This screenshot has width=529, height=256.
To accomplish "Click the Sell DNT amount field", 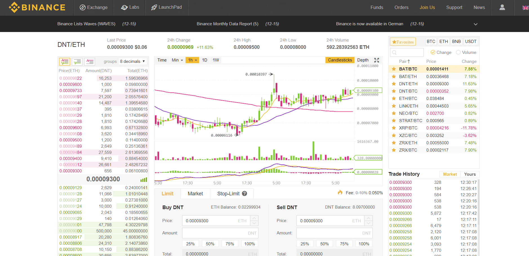I will [x=334, y=233].
